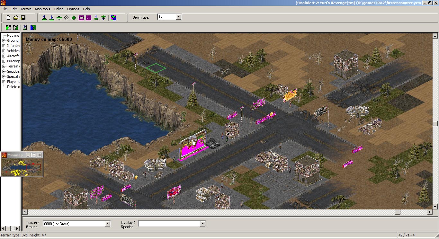Toggle the 3D cube view icon
The image size is (439, 239).
(113, 18)
